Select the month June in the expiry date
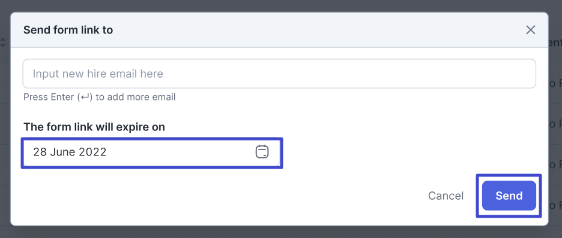The height and width of the screenshot is (238, 562). click(x=62, y=152)
